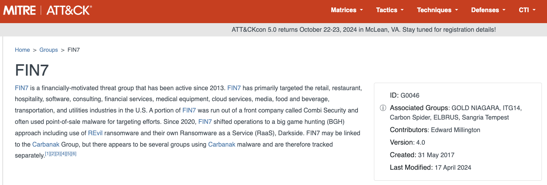Screen dimensions: 547x185
Task: Open citation reference [6]
Action: click(74, 154)
